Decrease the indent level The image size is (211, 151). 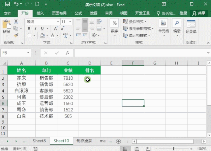coord(78,35)
